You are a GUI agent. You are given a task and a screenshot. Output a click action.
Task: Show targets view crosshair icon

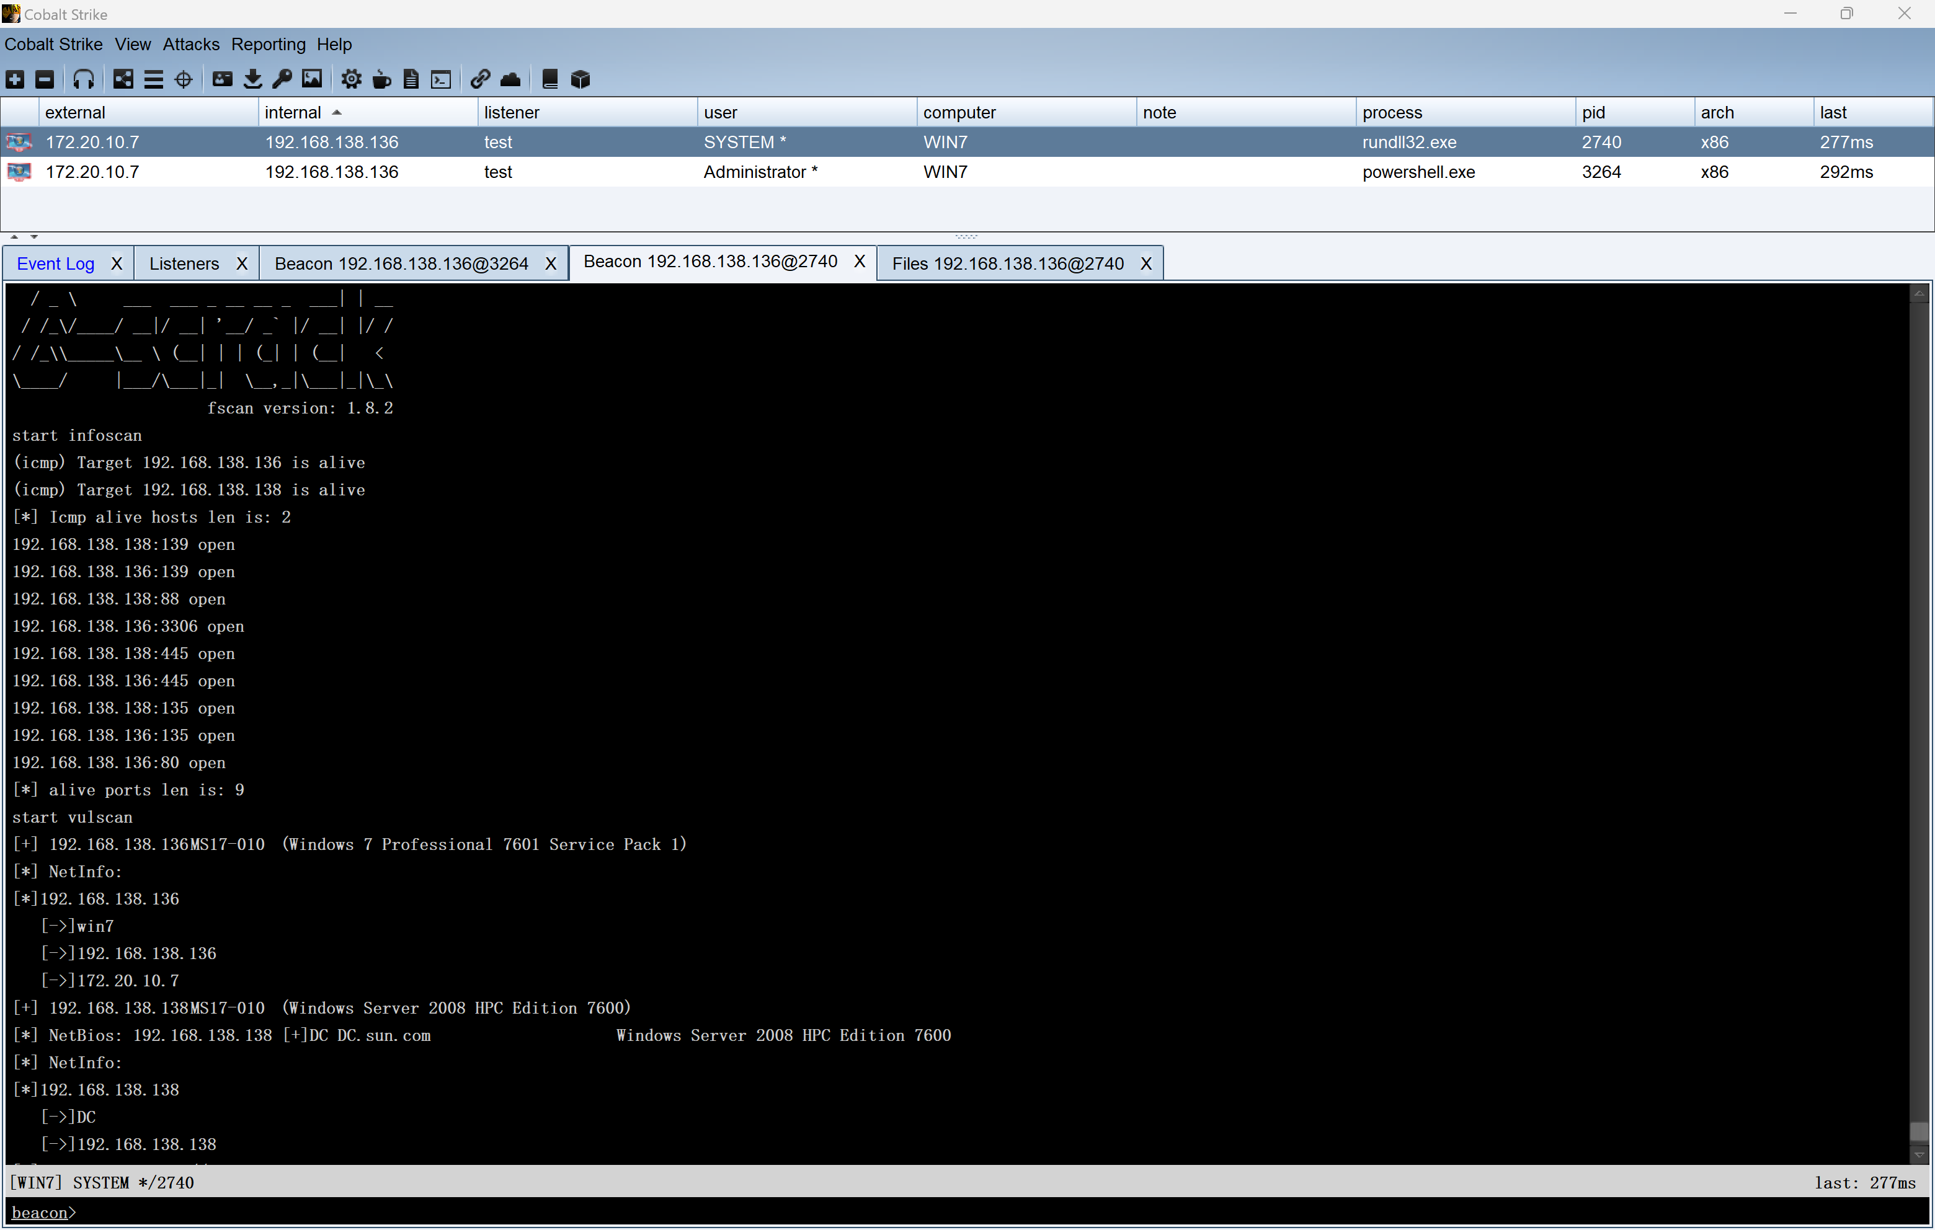183,79
